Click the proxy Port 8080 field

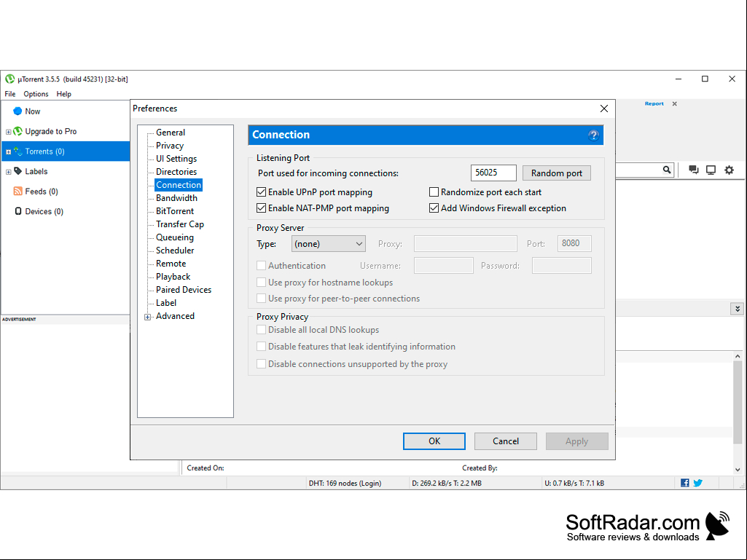(x=574, y=243)
